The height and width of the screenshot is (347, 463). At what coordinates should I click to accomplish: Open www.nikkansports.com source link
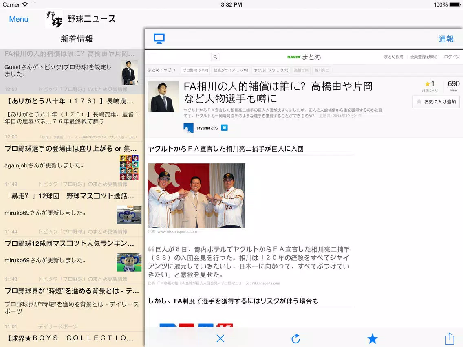(177, 232)
